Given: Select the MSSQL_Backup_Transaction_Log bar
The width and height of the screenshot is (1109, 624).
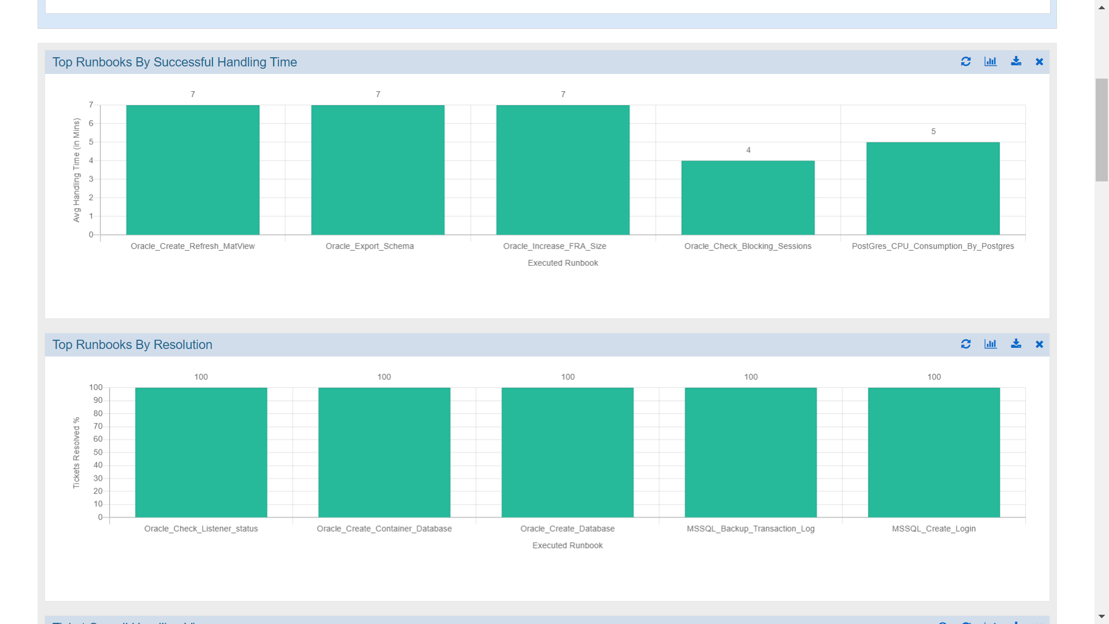Looking at the screenshot, I should (x=751, y=452).
